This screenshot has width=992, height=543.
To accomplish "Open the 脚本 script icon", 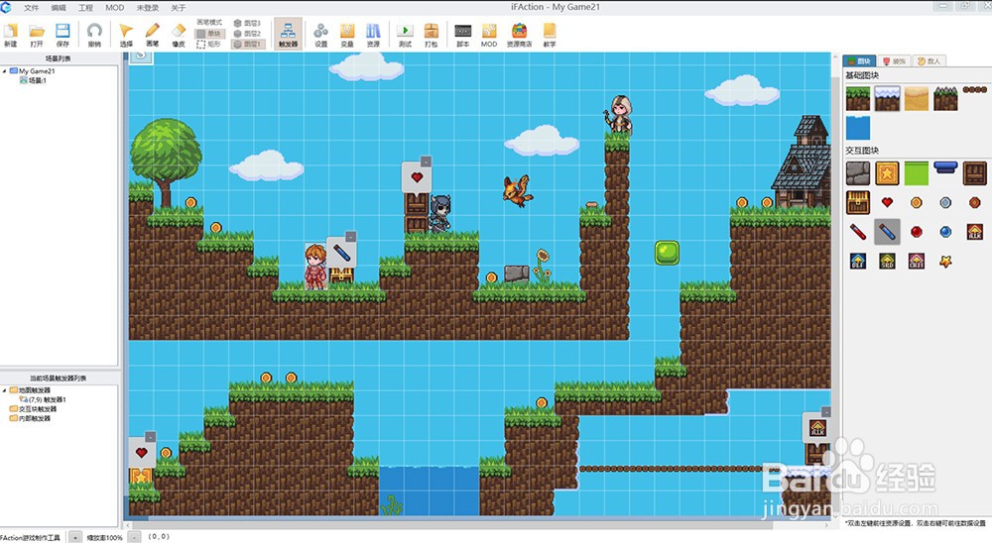I will 463,35.
